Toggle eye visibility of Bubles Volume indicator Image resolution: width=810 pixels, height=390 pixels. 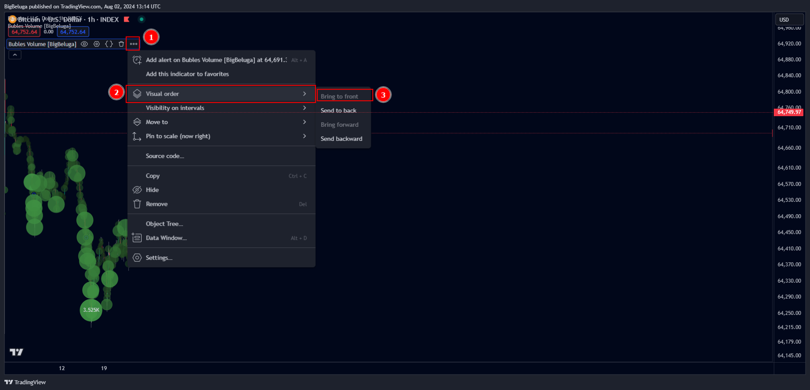[x=84, y=44]
